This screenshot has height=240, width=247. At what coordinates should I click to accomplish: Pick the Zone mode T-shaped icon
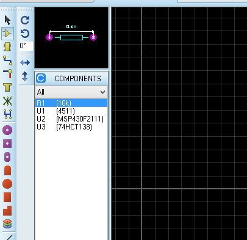pos(7,87)
